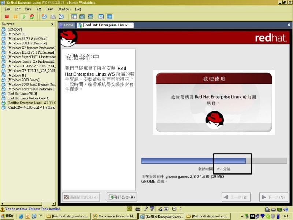The image size is (293, 220).
Task: Select [RedHat-Enterprise-Linux-WS-V4.0] in Favorites
Action: click(x=31, y=103)
